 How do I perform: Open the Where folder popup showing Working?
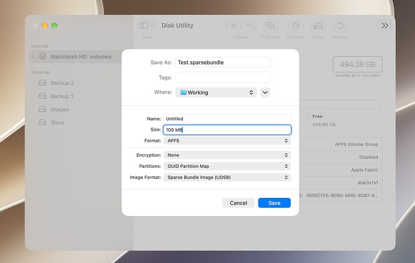click(x=216, y=93)
